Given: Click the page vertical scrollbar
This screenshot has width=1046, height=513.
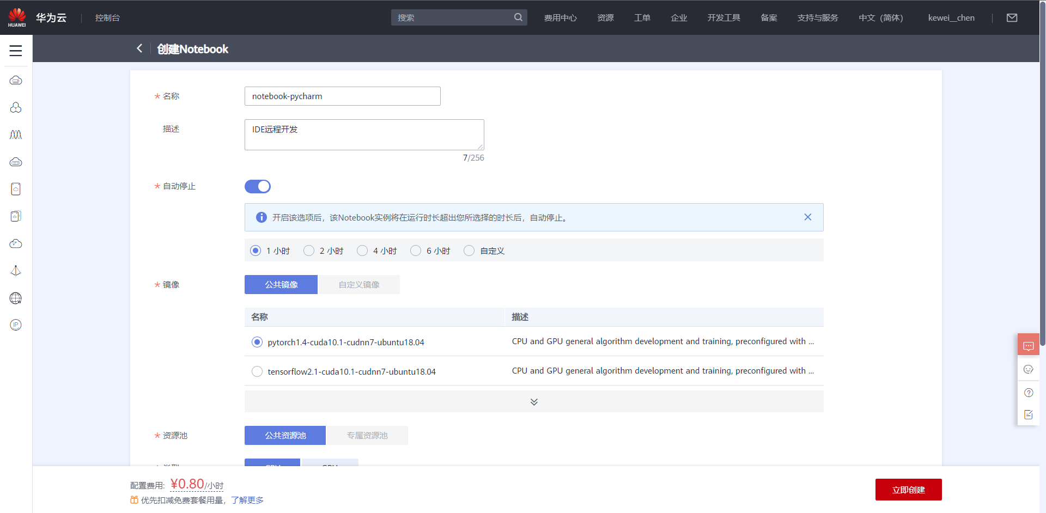Looking at the screenshot, I should 1042,174.
